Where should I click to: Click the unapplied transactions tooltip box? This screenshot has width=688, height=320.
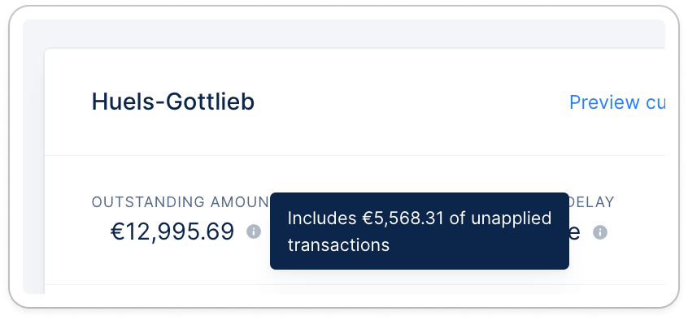(x=420, y=231)
